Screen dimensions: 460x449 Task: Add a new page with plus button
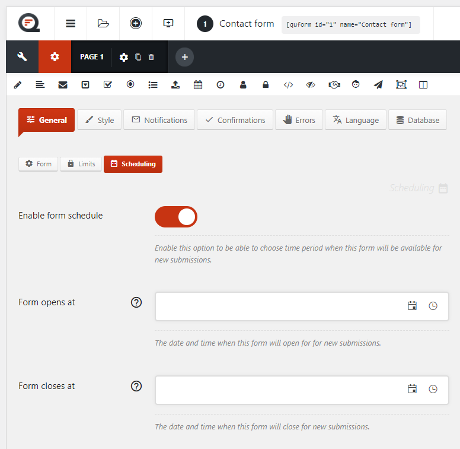coord(184,57)
